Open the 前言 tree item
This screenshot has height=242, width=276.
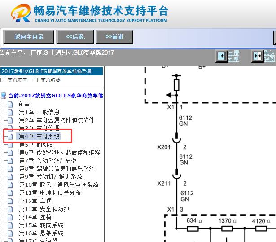coord(24,104)
